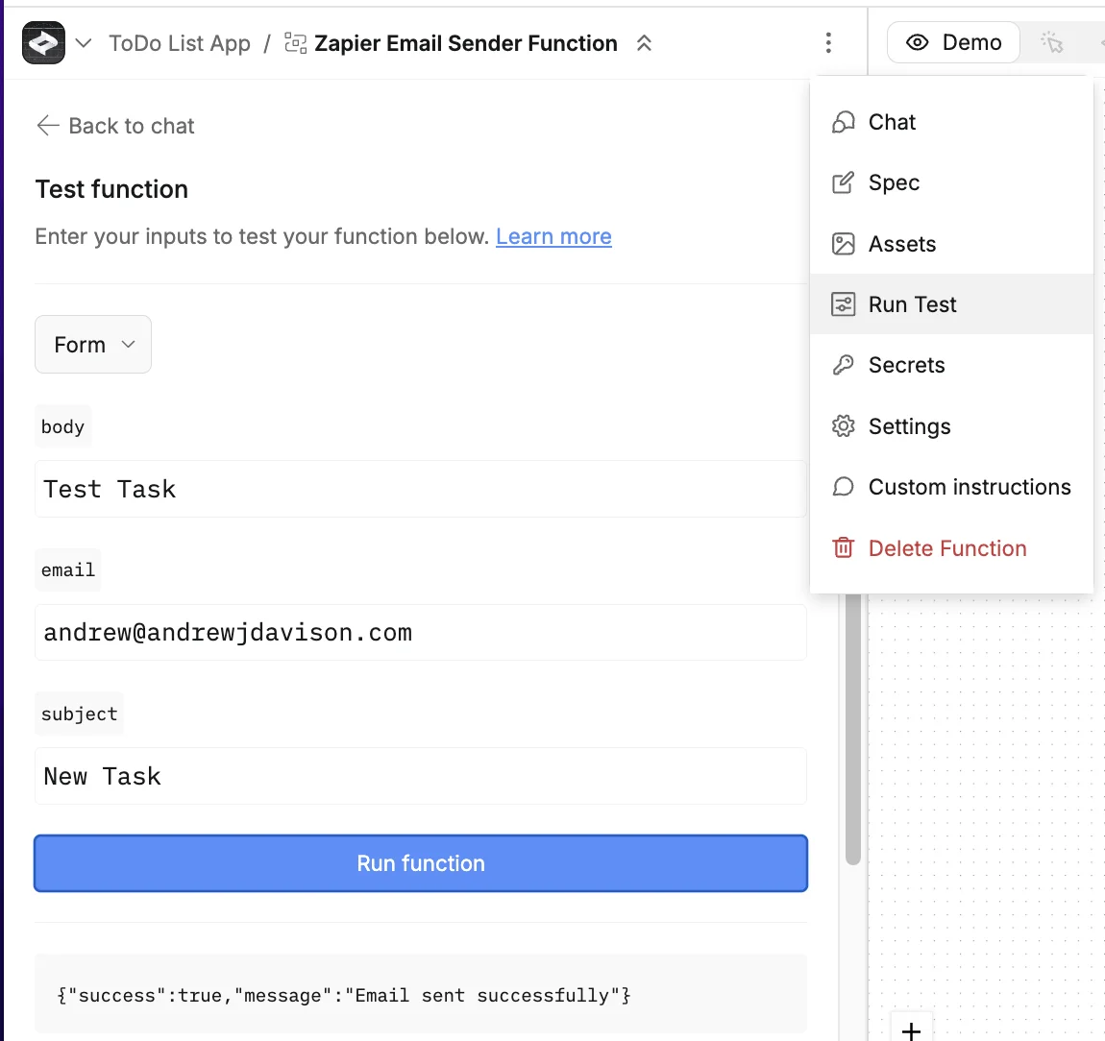Screen dimensions: 1105x1041
Task: Choose Secrets from the menu
Action: pos(951,365)
